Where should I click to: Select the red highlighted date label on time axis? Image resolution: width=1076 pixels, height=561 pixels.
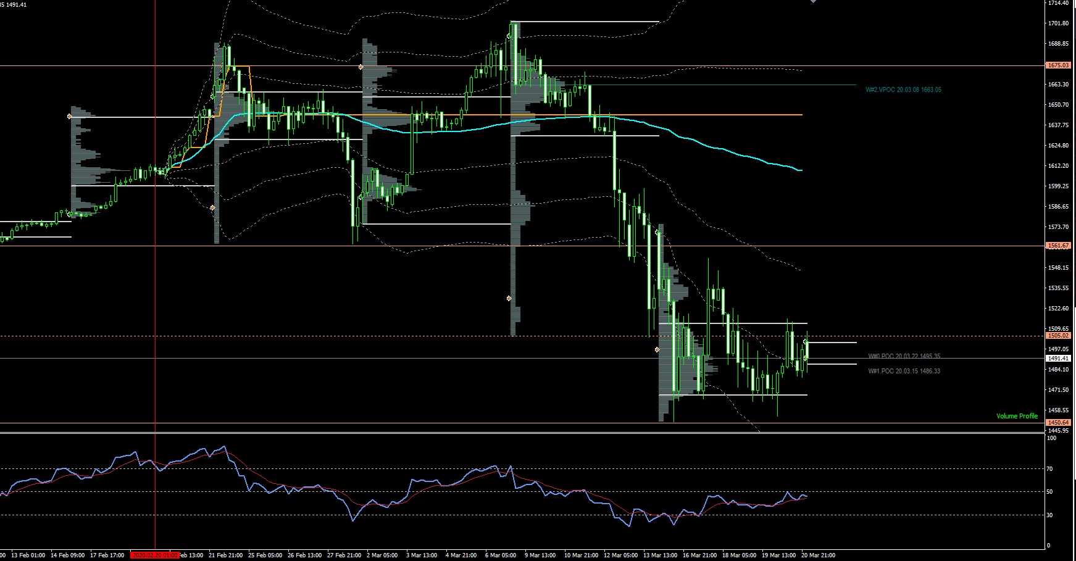click(x=154, y=555)
